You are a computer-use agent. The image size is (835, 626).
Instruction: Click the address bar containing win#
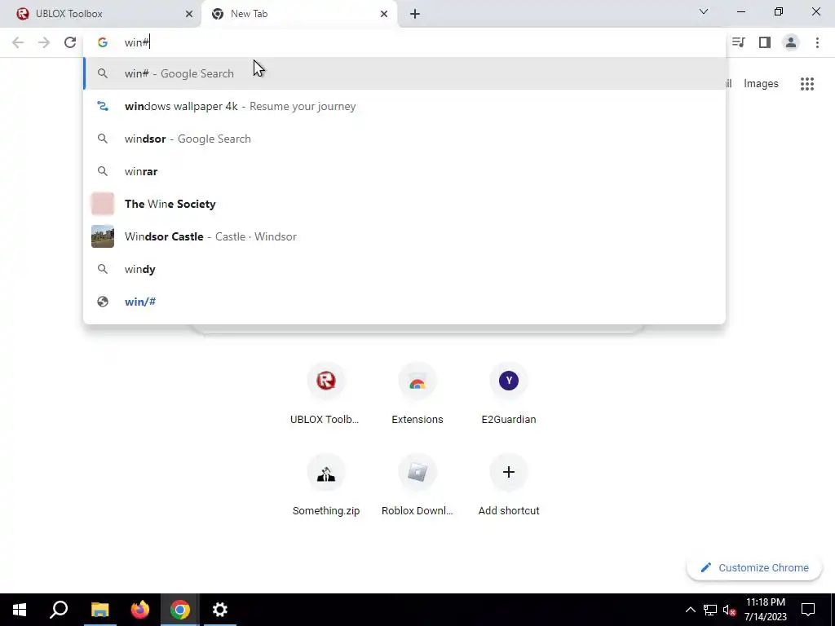[x=404, y=42]
